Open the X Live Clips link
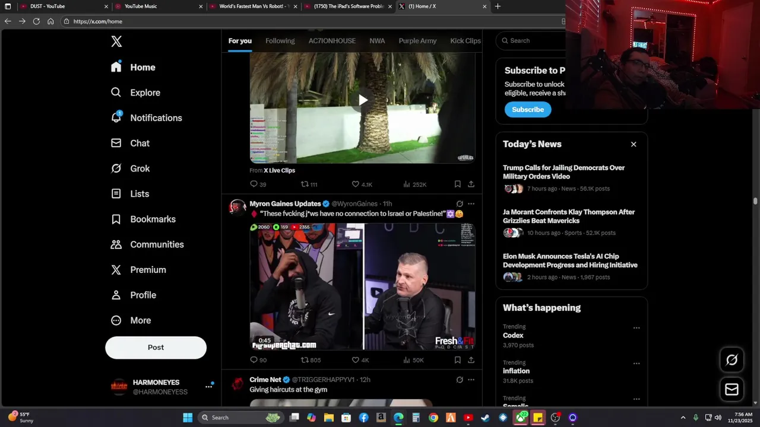Screen dimensions: 760x427 pyautogui.click(x=279, y=170)
